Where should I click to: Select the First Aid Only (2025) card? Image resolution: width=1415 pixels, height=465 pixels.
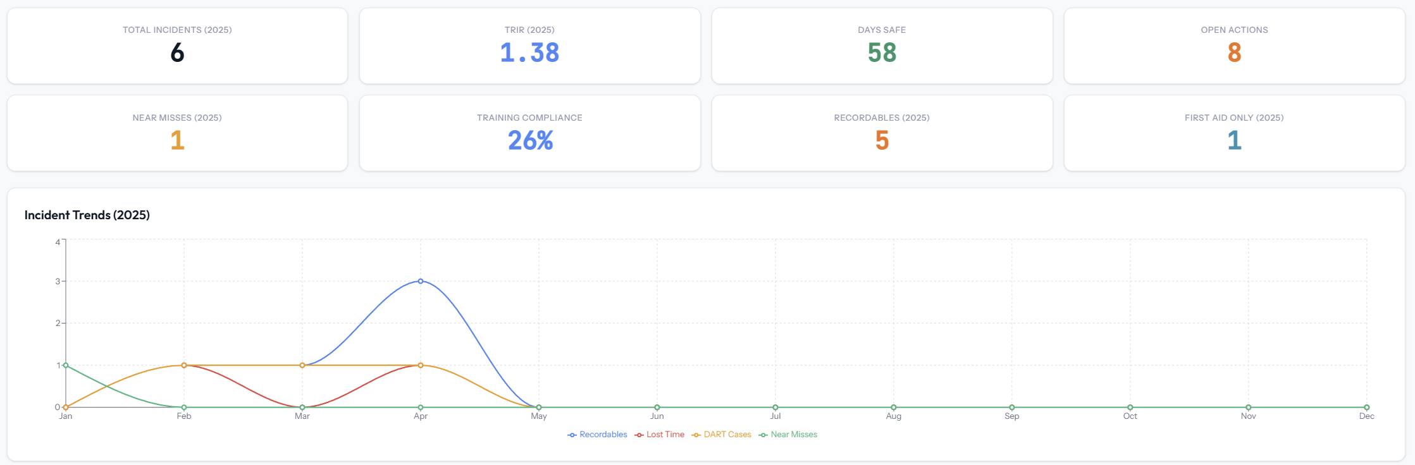[x=1234, y=133]
